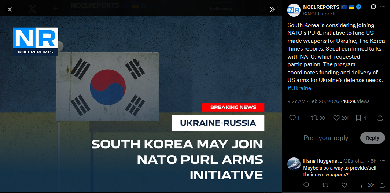Open the post's more options ellipsis
The width and height of the screenshot is (390, 193).
click(x=382, y=7)
